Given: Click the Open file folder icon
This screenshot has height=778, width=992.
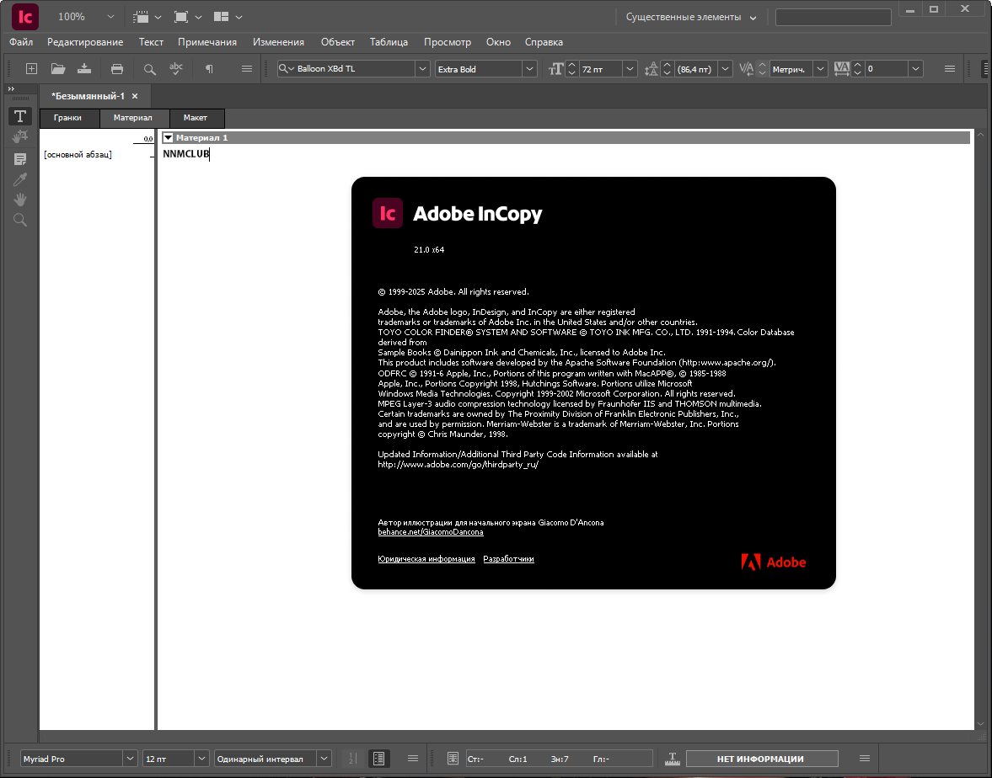Looking at the screenshot, I should (x=58, y=69).
